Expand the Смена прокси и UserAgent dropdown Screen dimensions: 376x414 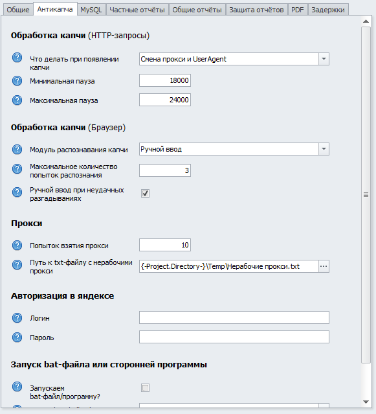coord(324,59)
